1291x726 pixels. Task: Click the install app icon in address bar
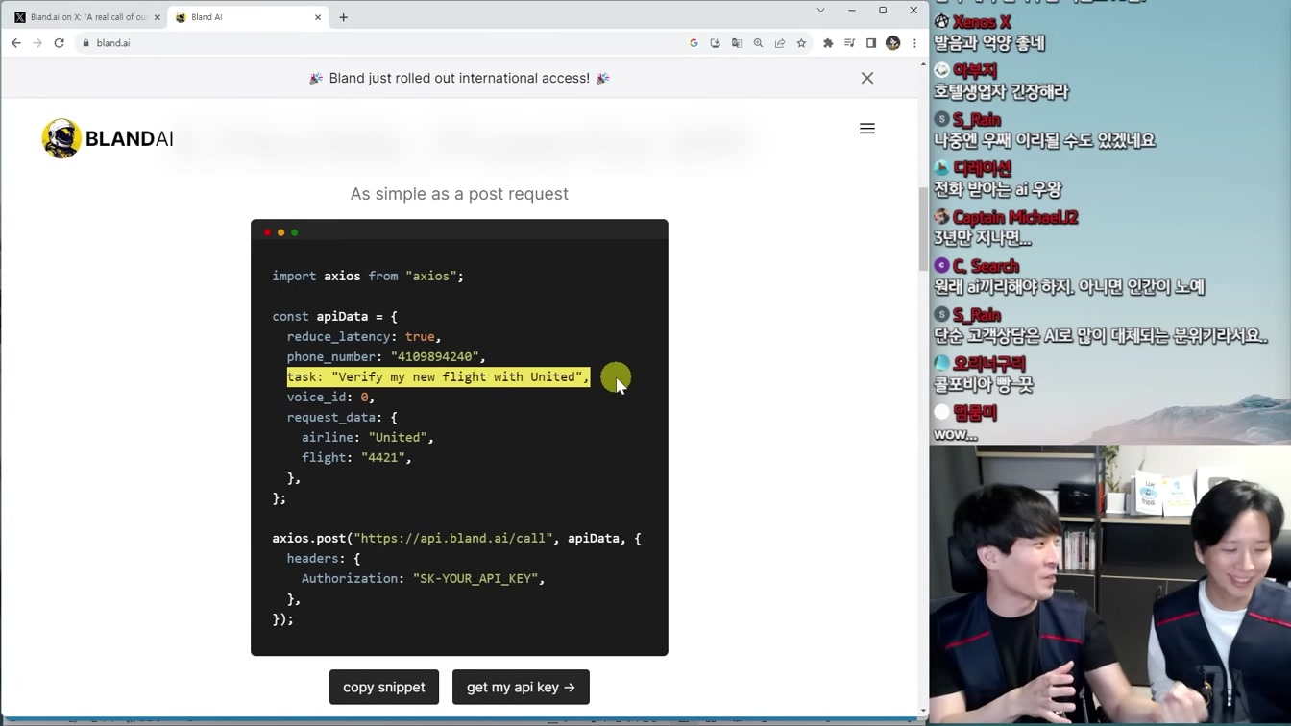[x=715, y=43]
